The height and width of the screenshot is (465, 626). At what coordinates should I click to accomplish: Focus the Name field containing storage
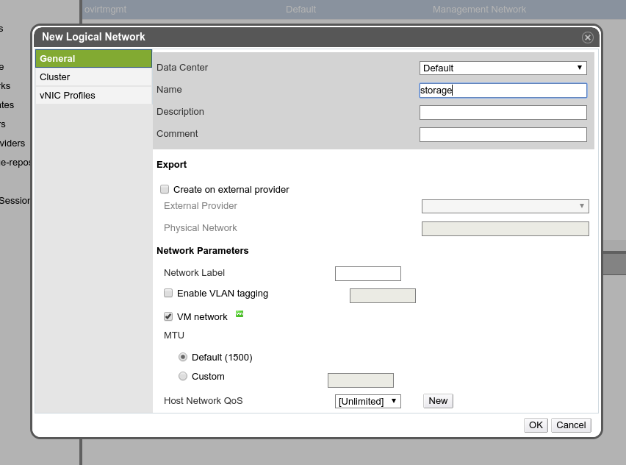503,90
